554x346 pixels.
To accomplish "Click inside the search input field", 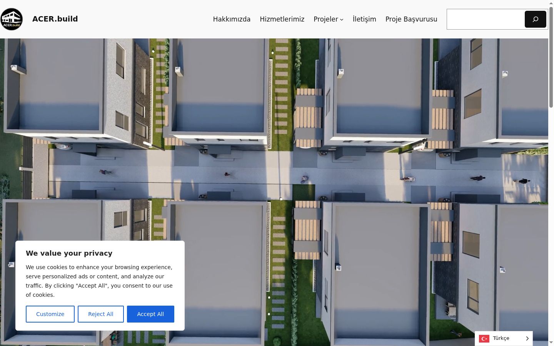I will tap(486, 19).
